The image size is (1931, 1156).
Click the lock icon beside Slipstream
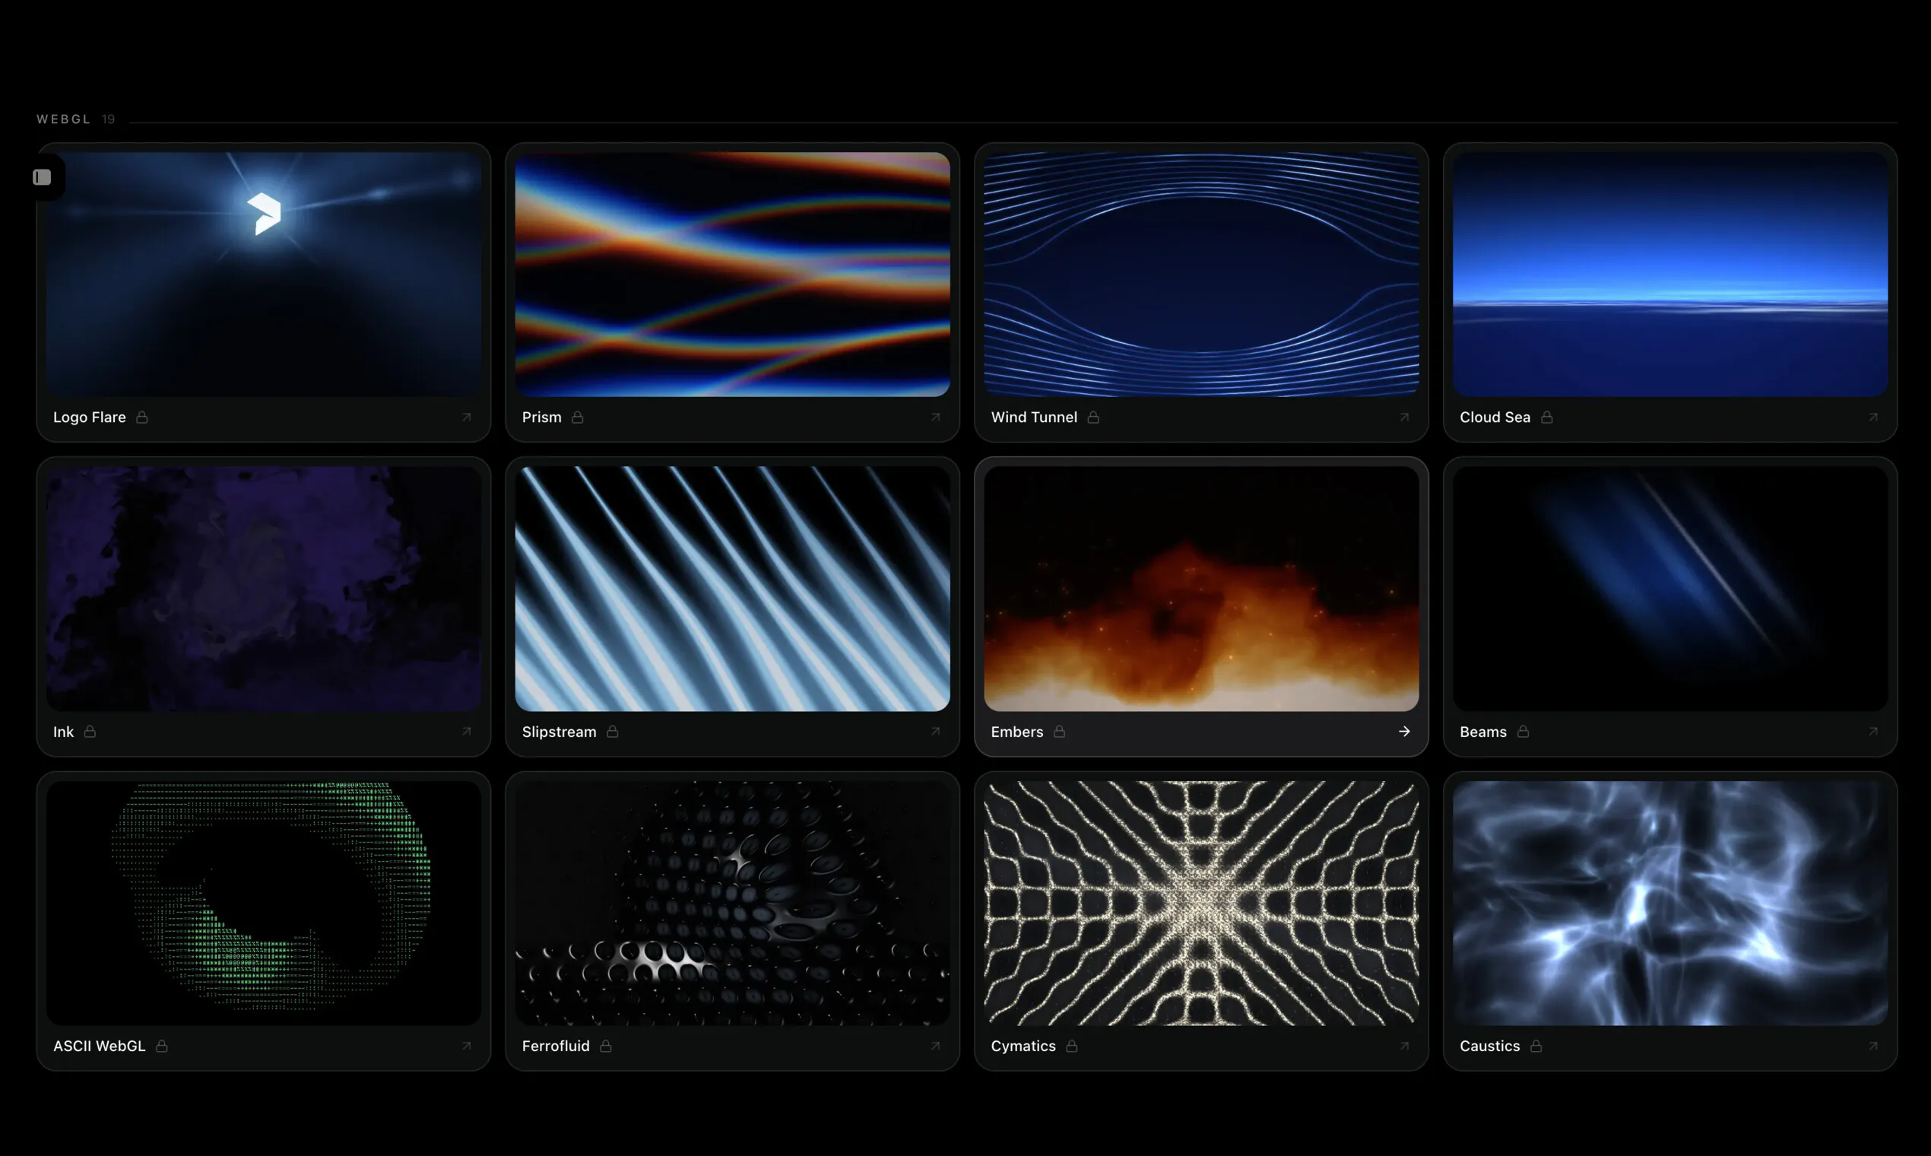pyautogui.click(x=612, y=732)
